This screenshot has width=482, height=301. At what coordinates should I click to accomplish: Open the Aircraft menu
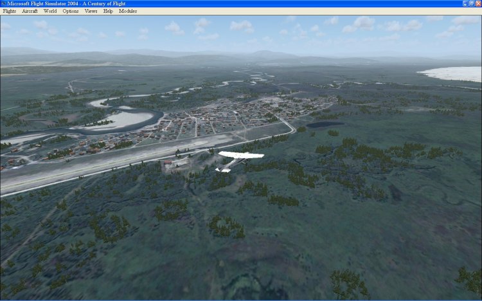(x=30, y=11)
